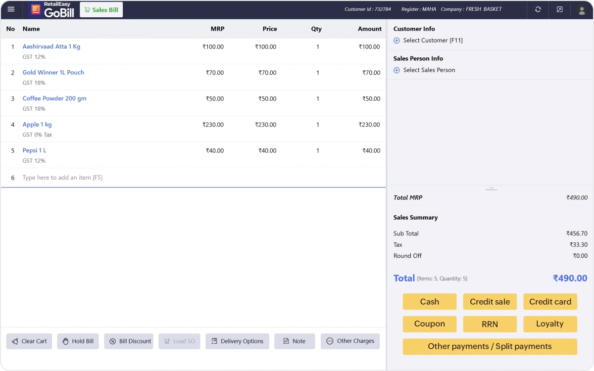Image resolution: width=594 pixels, height=371 pixels.
Task: Choose Credit card payment
Action: (550, 301)
